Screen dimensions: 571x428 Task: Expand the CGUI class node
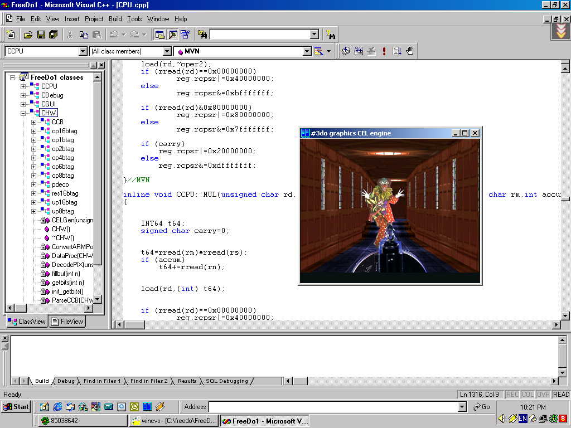click(x=23, y=104)
